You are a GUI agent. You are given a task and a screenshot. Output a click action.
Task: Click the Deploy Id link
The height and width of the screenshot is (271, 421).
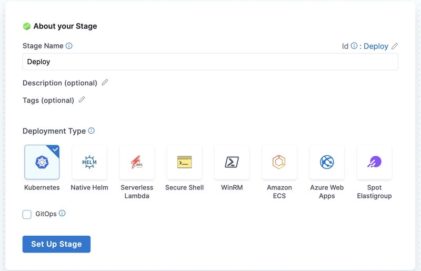[376, 46]
